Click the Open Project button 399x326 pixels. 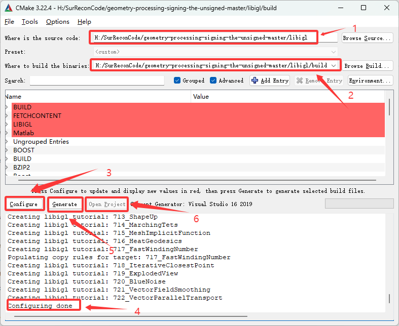[x=107, y=205]
